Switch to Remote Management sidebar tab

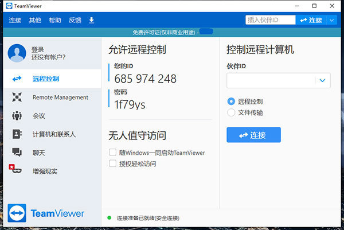(x=52, y=98)
